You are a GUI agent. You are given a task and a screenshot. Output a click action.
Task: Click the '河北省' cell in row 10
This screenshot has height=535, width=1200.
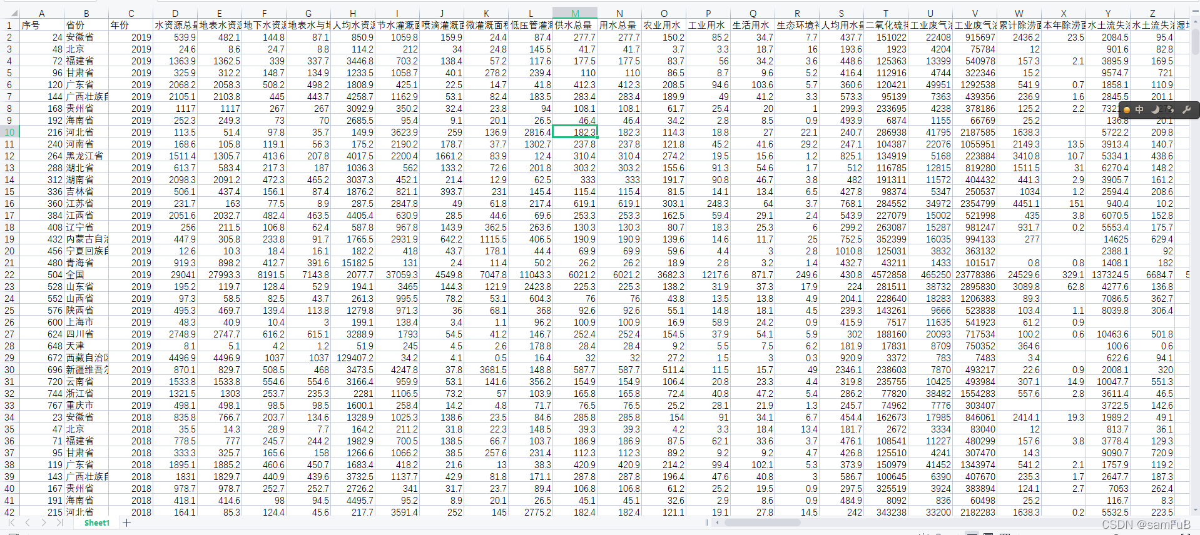86,132
